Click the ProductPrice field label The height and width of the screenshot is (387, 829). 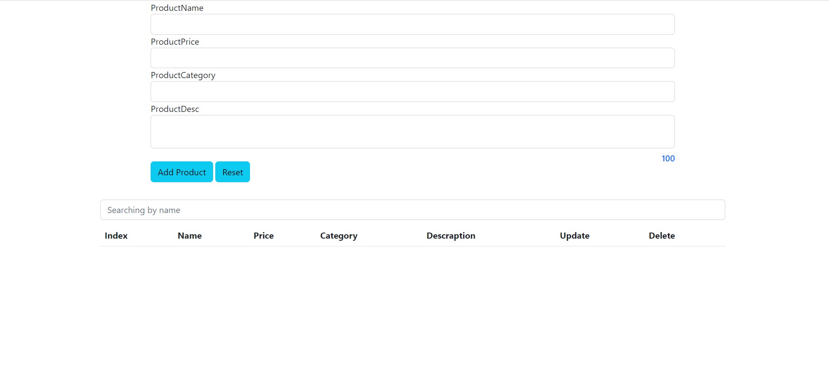pyautogui.click(x=175, y=42)
